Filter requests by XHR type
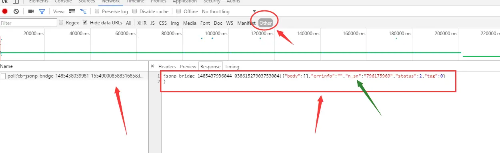Viewport: 500px width, 153px height. point(142,23)
